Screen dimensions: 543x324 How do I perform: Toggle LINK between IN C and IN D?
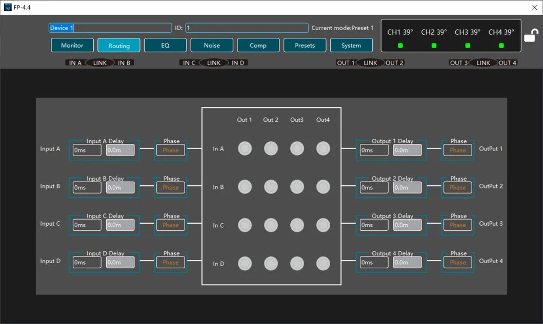pyautogui.click(x=213, y=62)
